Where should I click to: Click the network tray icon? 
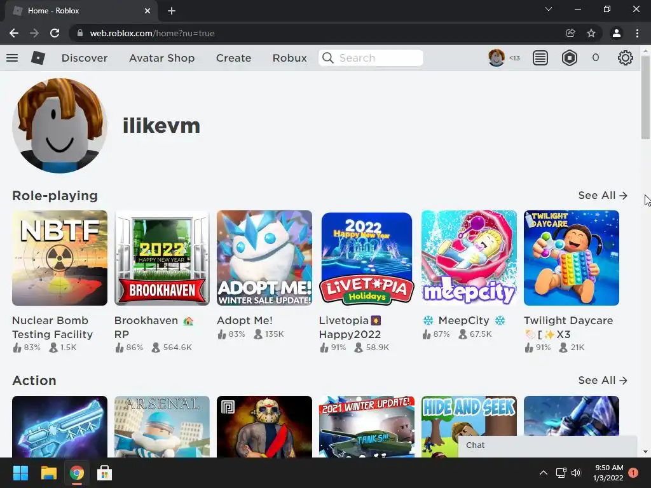point(561,473)
